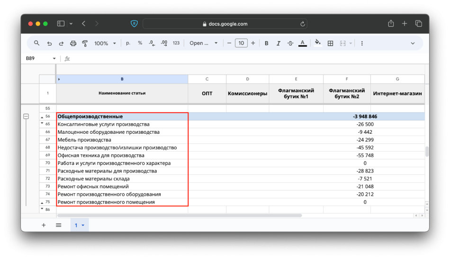Open the font family dropdown

tap(204, 43)
